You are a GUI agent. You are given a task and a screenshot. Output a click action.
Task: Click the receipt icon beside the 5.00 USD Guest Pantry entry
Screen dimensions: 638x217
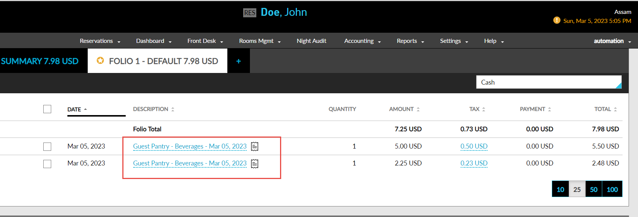pos(255,146)
